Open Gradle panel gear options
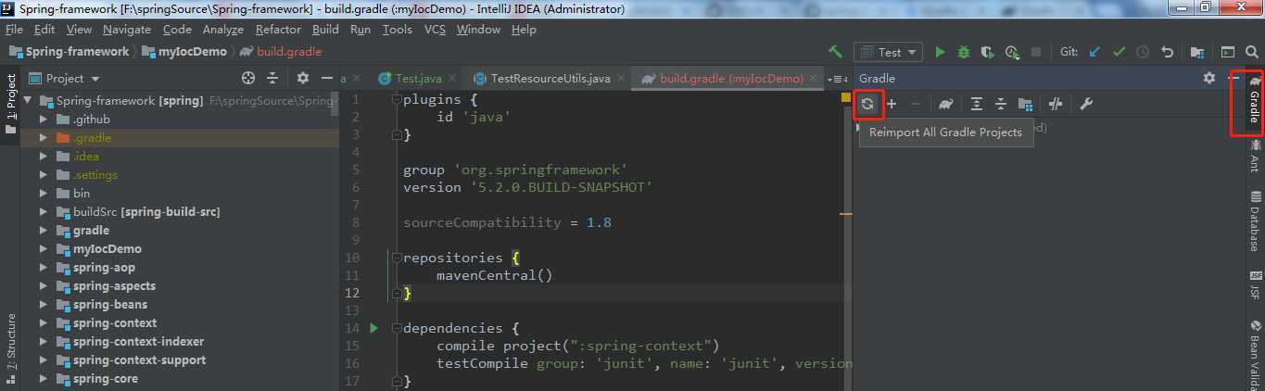The width and height of the screenshot is (1265, 391). 1209,78
